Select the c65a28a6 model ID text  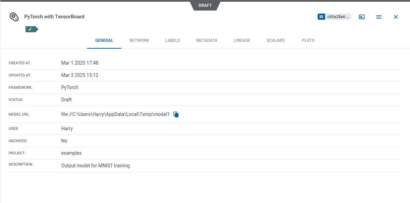(x=338, y=17)
